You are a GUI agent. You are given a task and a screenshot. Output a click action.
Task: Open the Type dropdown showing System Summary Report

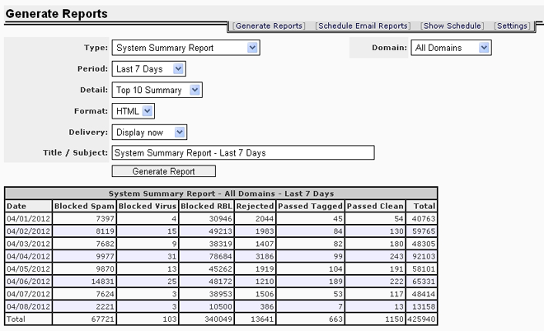tap(185, 48)
